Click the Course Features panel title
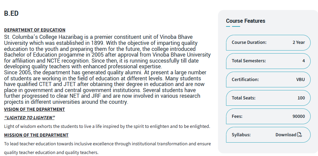The width and height of the screenshot is (318, 156). coord(245,21)
